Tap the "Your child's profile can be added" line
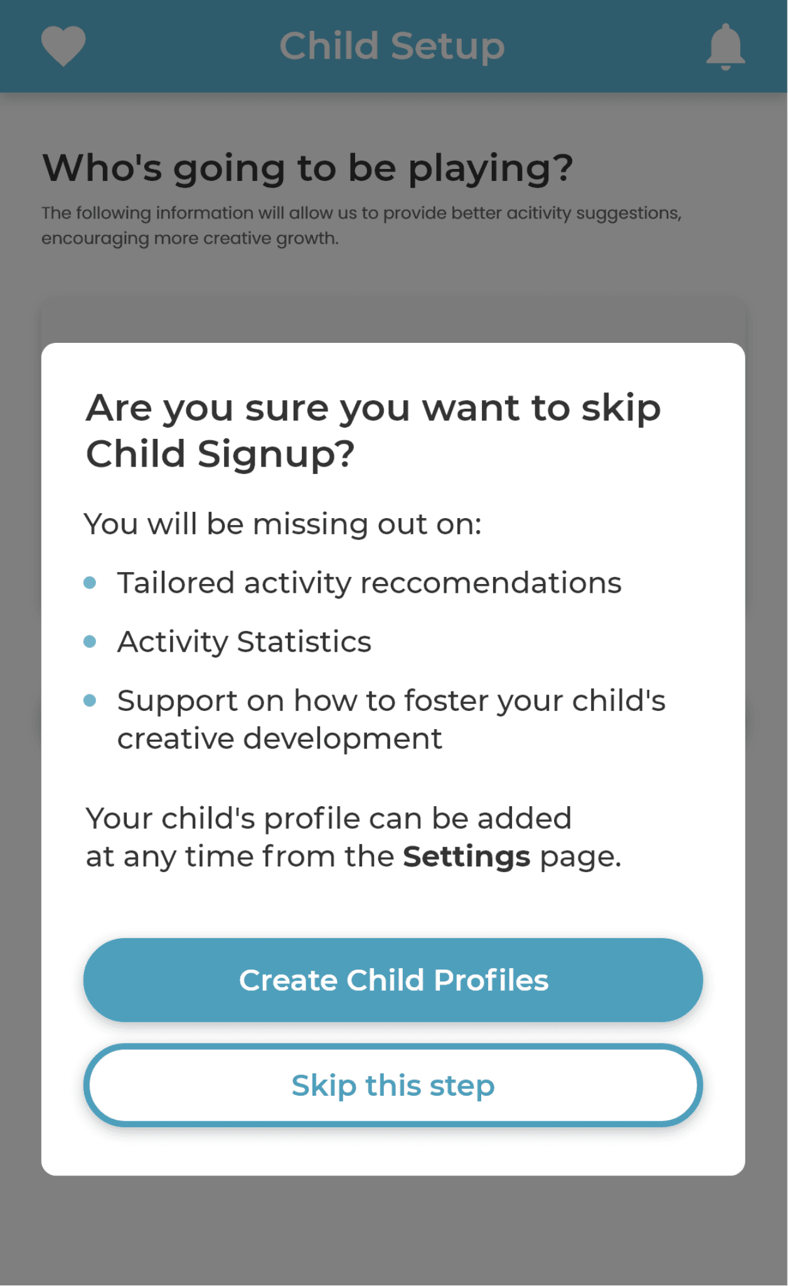This screenshot has width=788, height=1286. point(329,819)
